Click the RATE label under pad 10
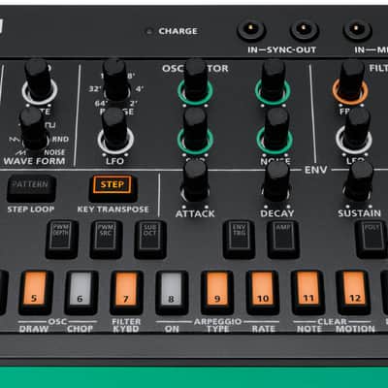 click(263, 329)
